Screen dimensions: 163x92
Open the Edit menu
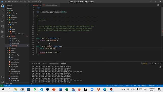pyautogui.click(x=9, y=2)
